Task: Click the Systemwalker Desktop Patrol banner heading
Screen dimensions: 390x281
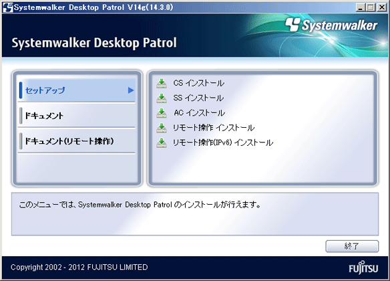Action: (x=94, y=43)
